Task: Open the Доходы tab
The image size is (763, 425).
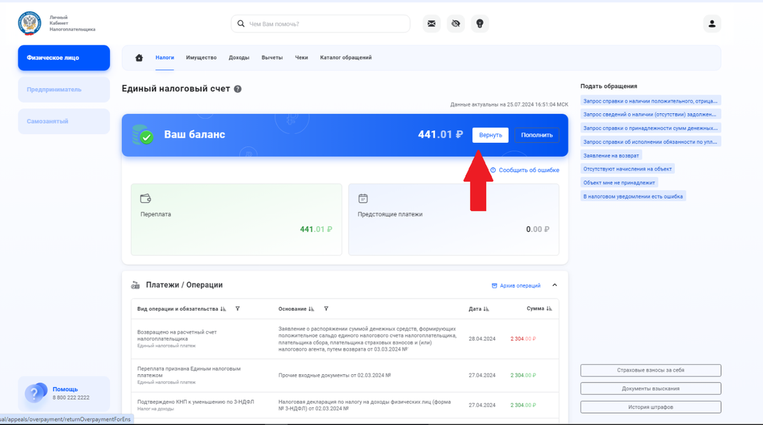Action: 239,58
